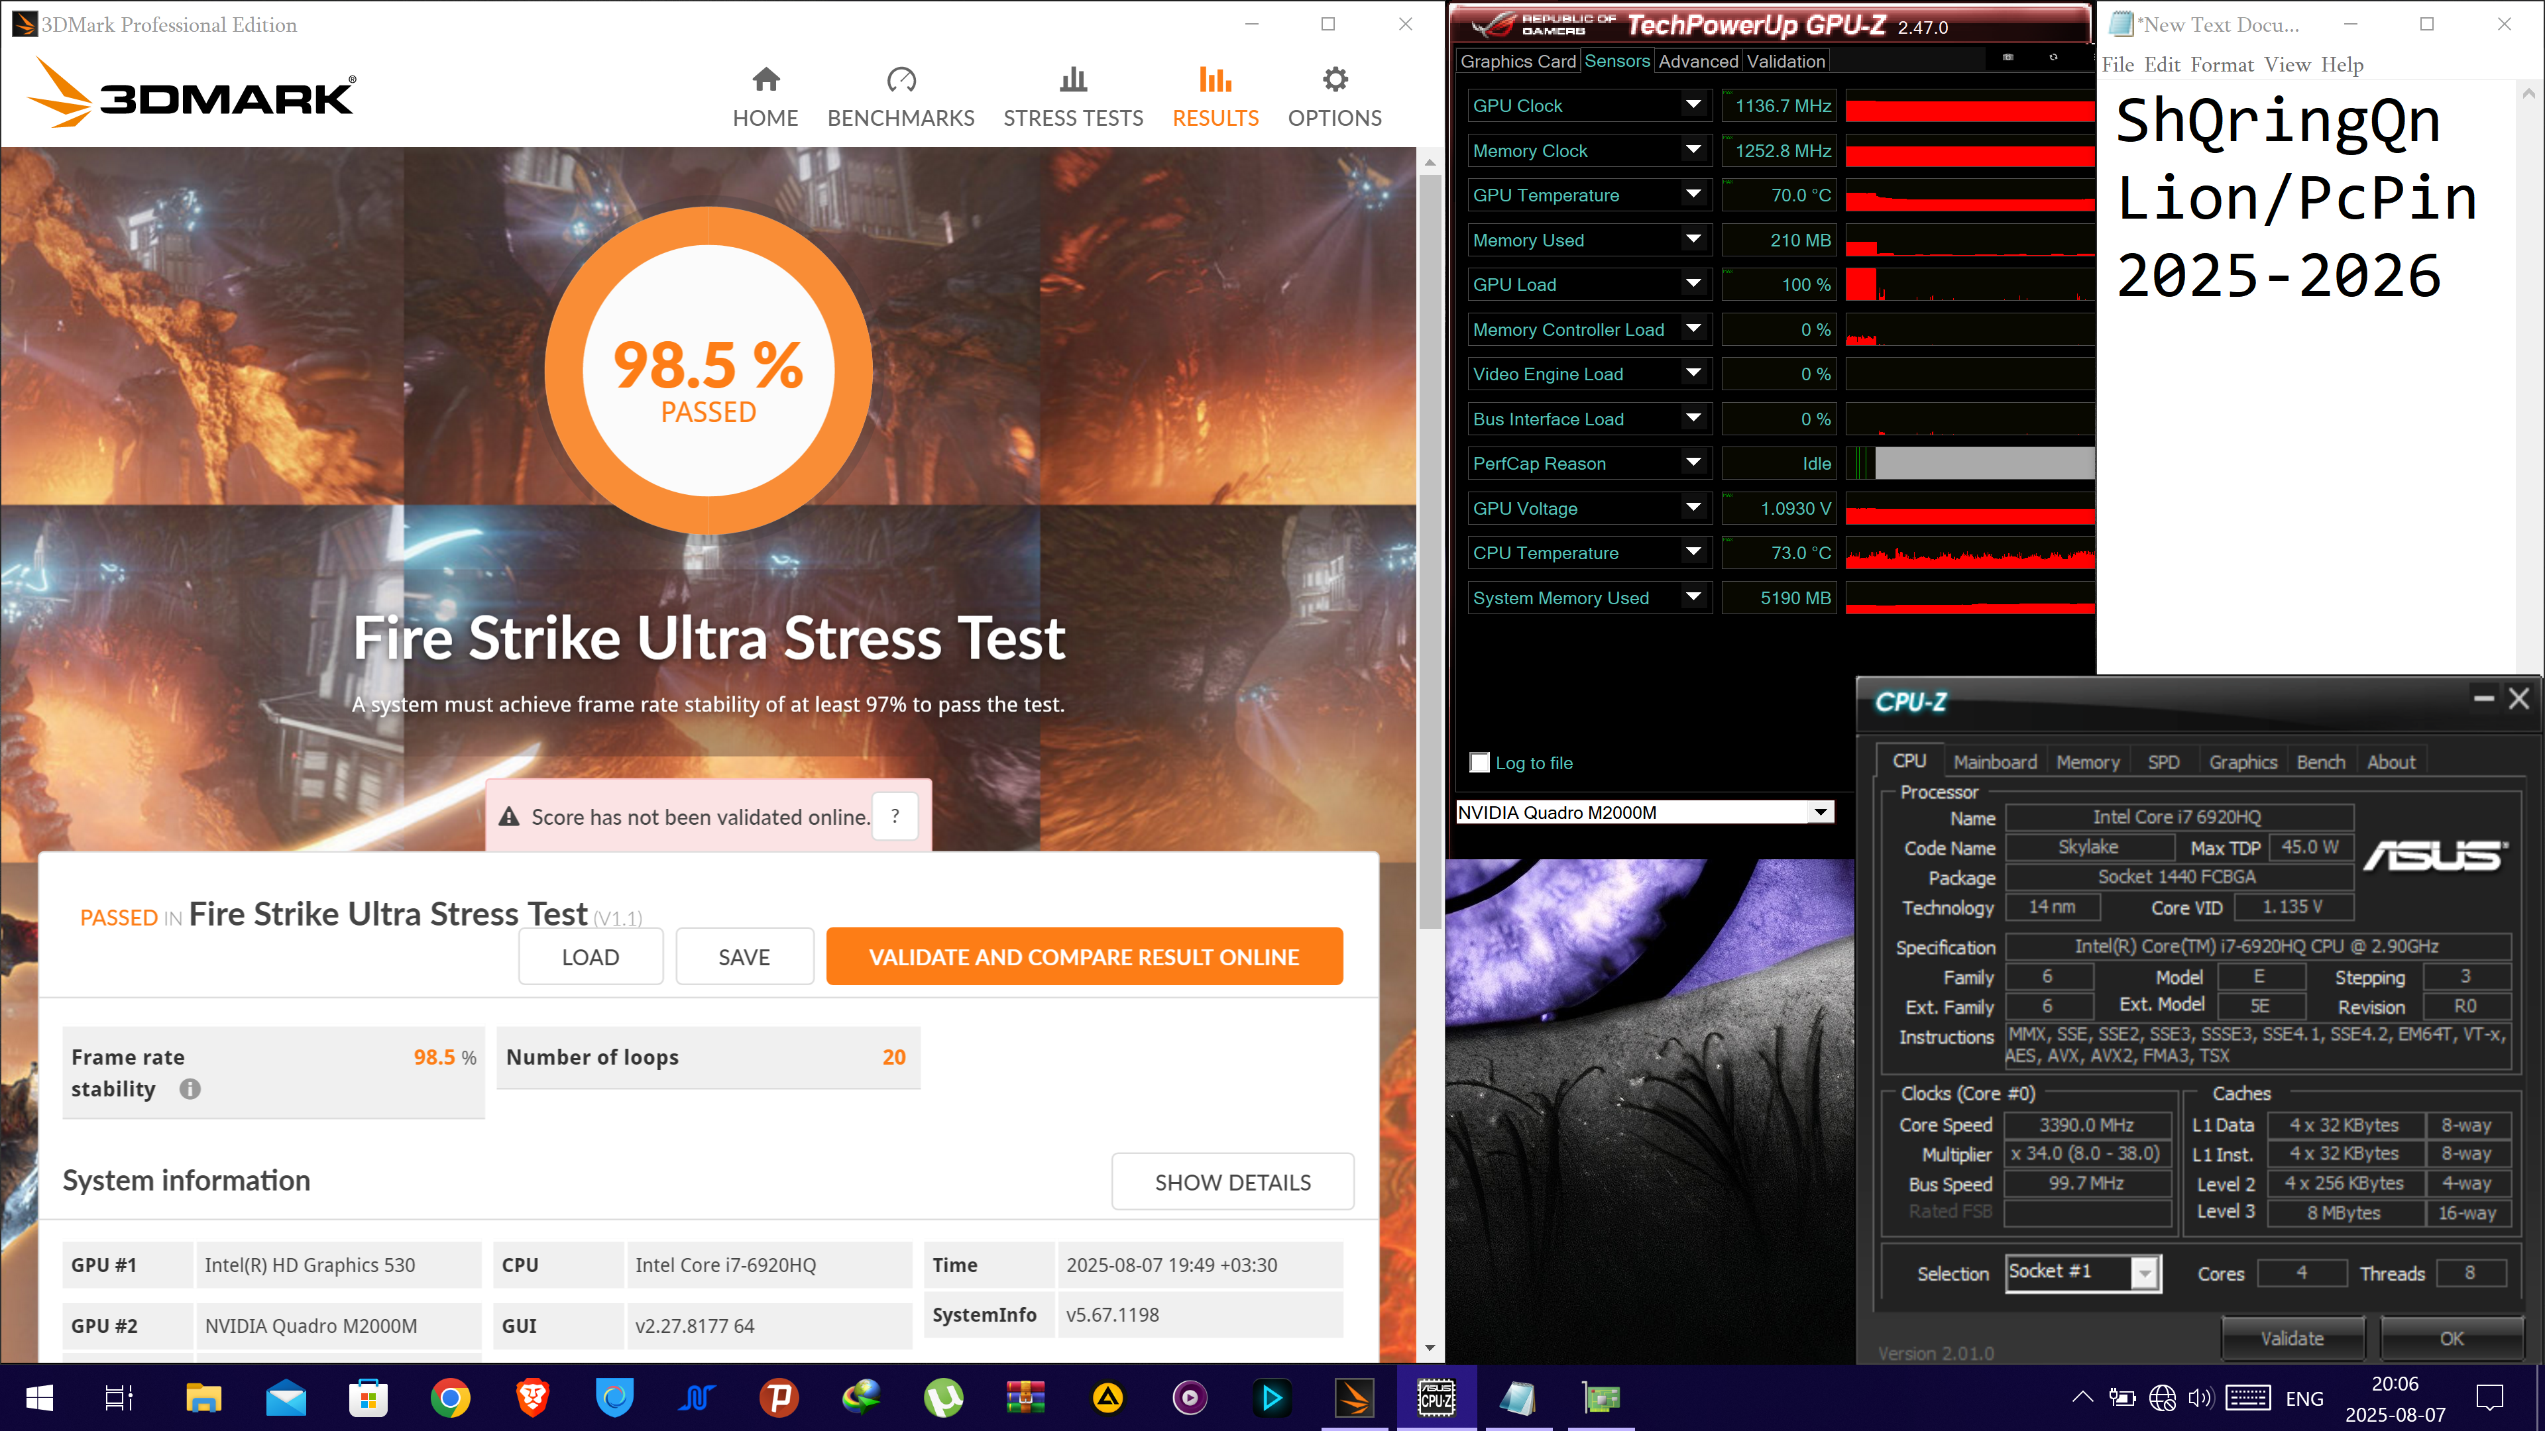Screen dimensions: 2545x1431
Task: Open Mainboard tab in CPU-Z
Action: pos(1995,761)
